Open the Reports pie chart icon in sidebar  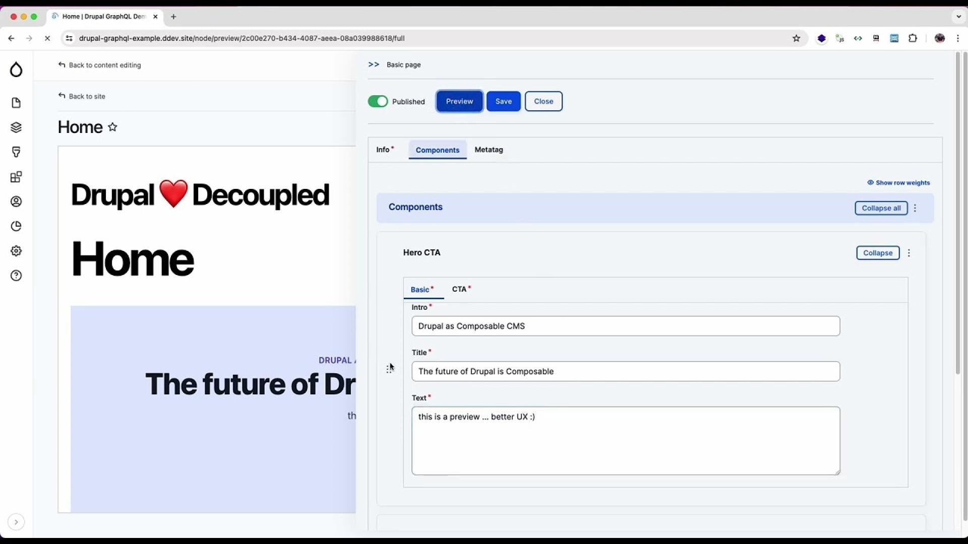pos(16,226)
